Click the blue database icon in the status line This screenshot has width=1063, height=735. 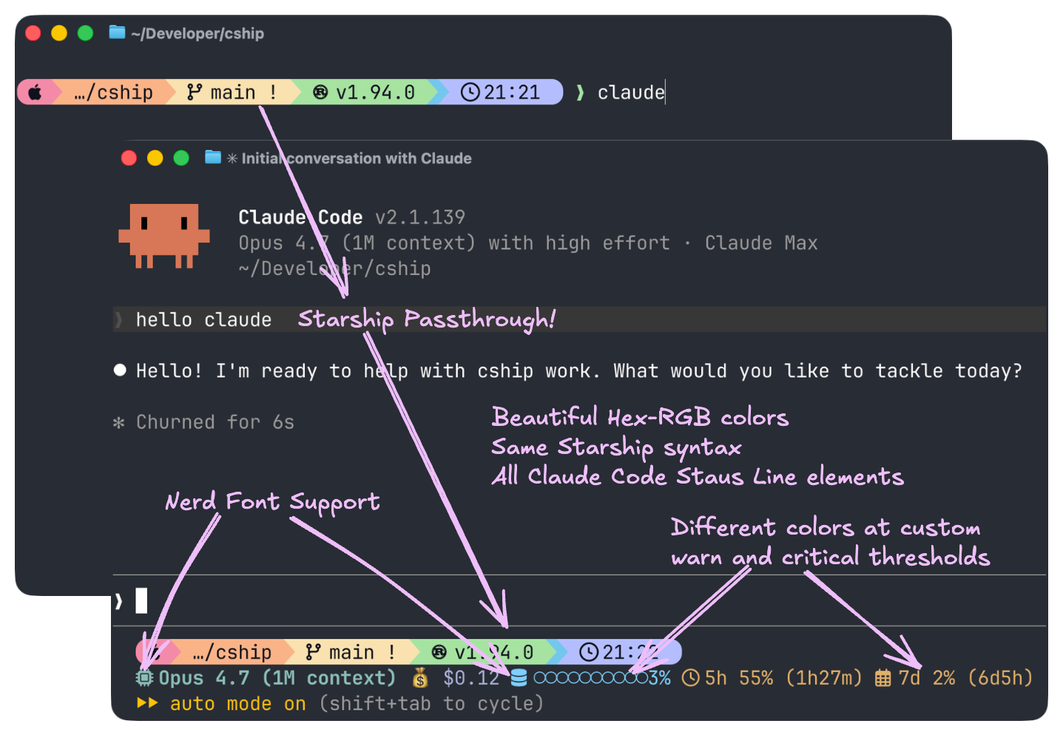click(x=519, y=677)
